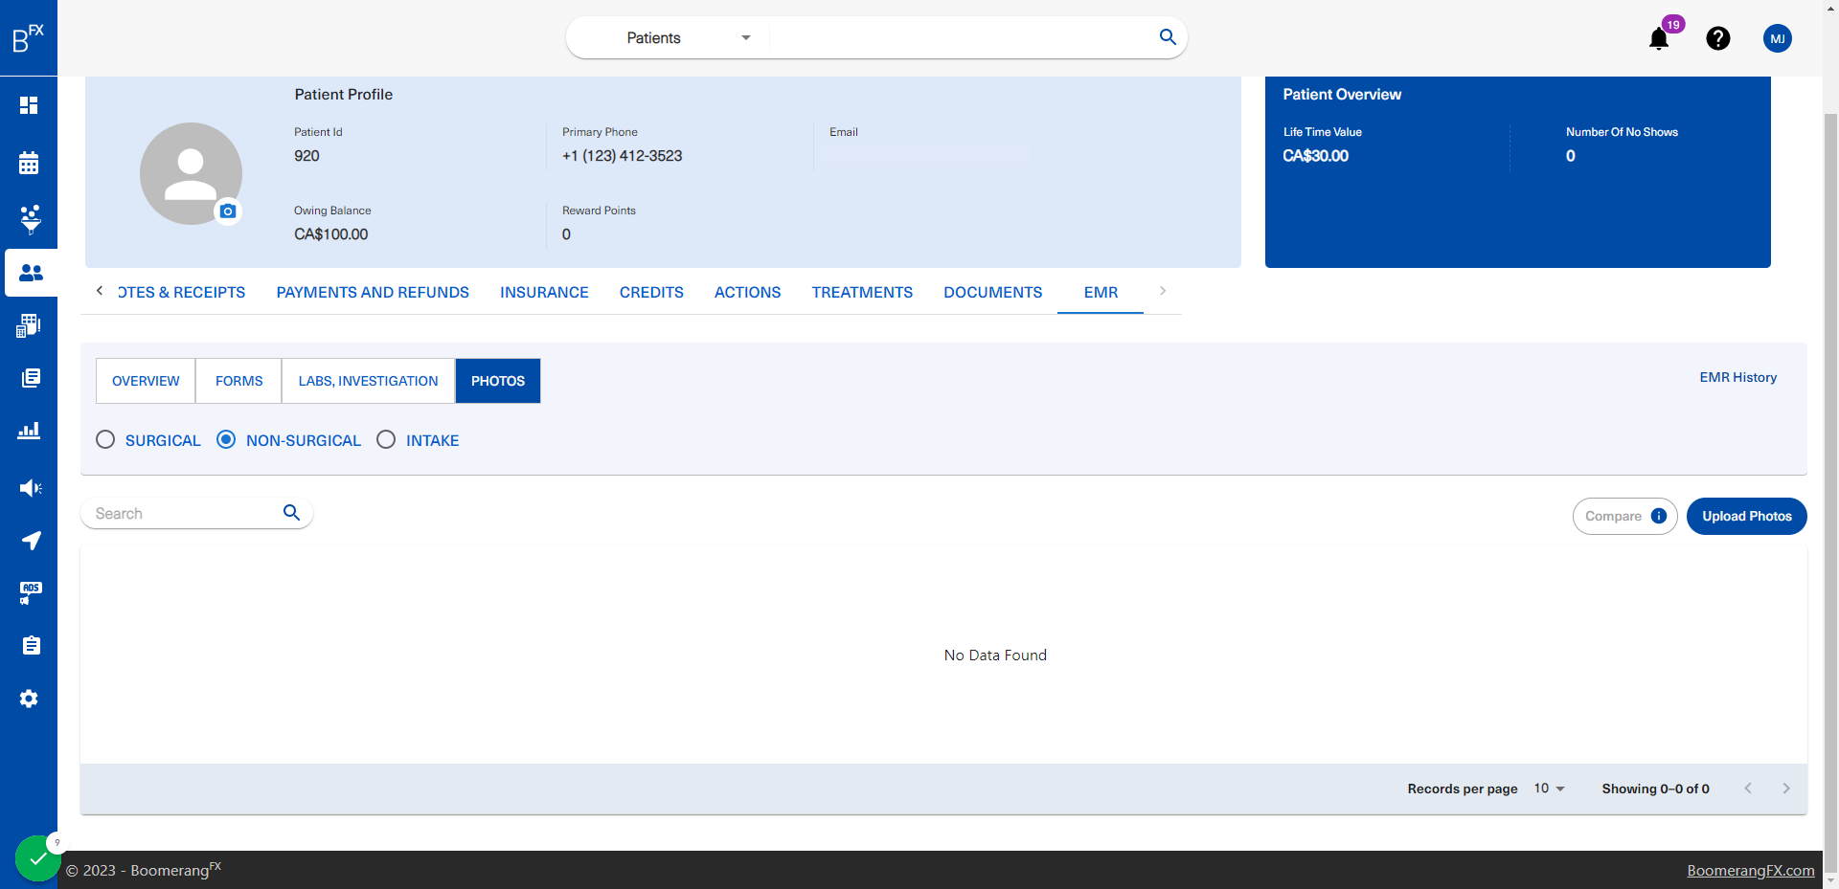The image size is (1839, 889).
Task: Open the notifications bell
Action: point(1659,38)
